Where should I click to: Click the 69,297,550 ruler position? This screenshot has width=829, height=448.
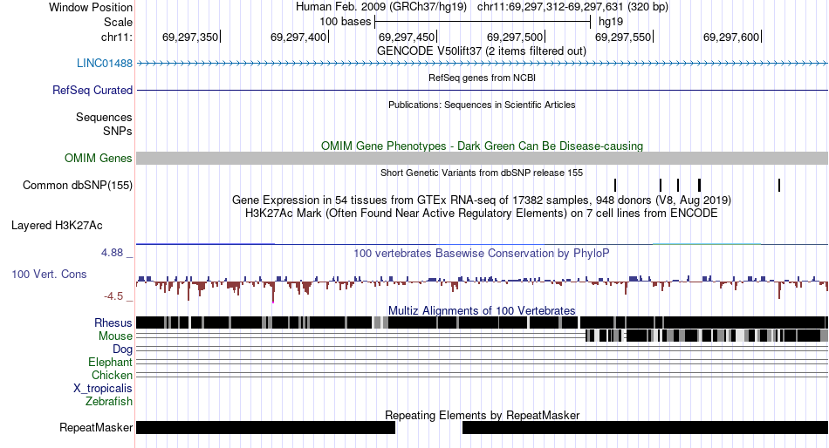coord(623,37)
